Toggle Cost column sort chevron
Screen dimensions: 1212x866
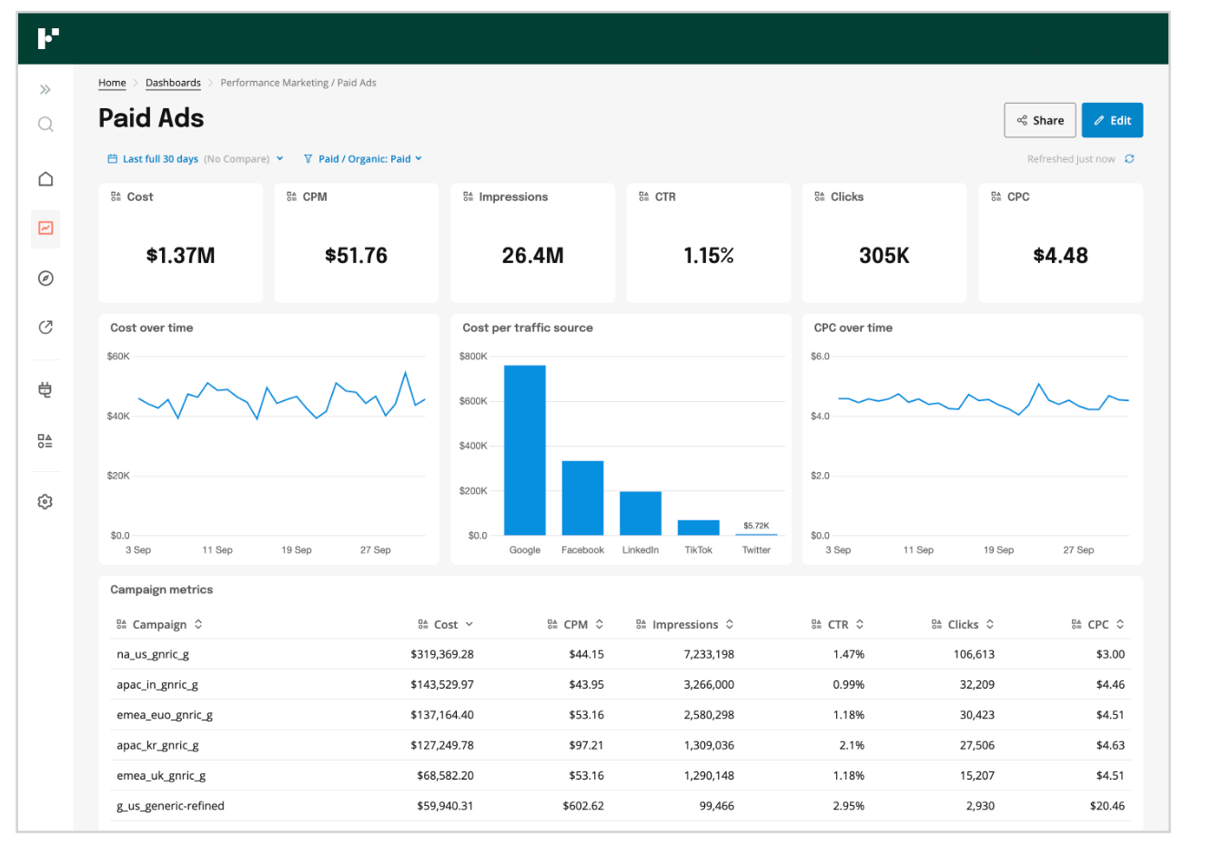[470, 625]
